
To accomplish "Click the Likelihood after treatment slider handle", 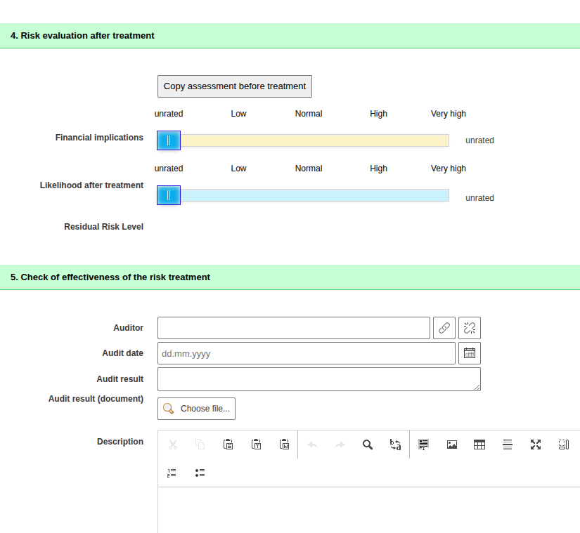I will click(x=168, y=195).
